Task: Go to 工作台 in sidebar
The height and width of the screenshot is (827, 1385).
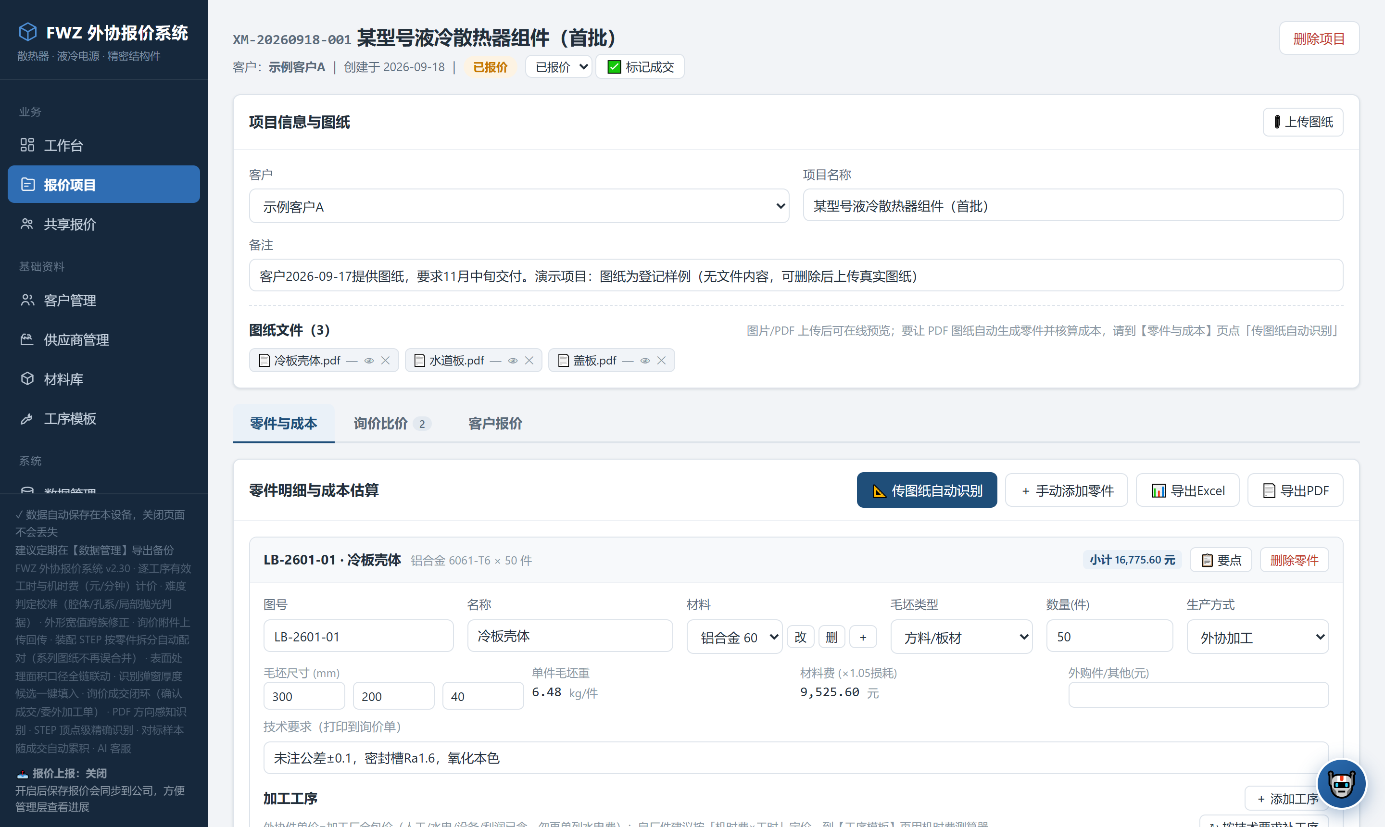Action: point(104,145)
